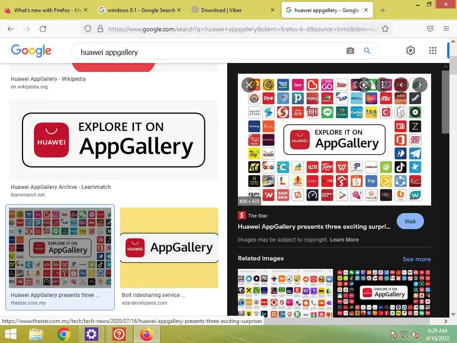Open Google settings gear

(411, 50)
